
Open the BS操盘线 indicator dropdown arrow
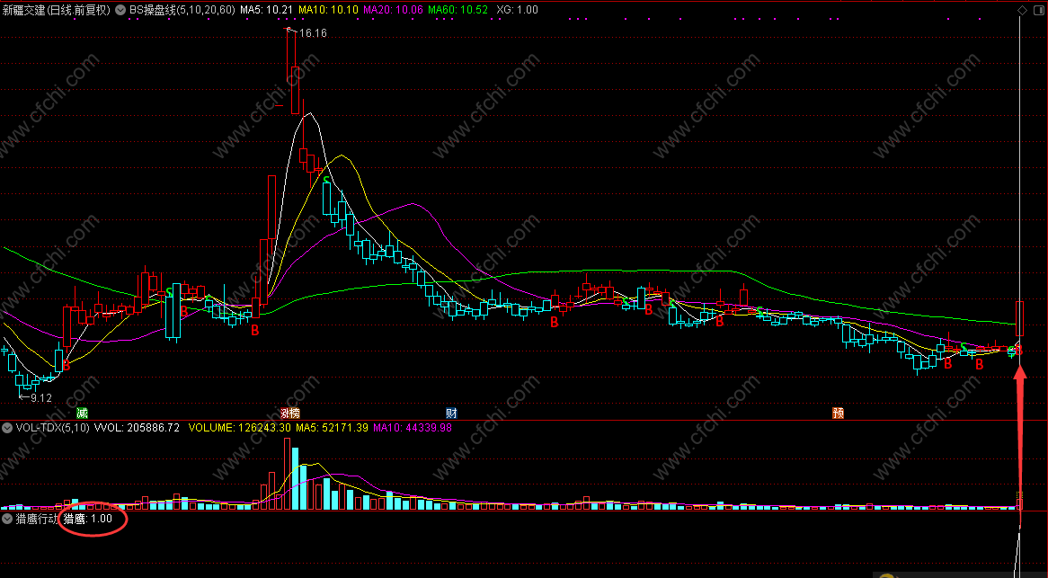tap(120, 10)
